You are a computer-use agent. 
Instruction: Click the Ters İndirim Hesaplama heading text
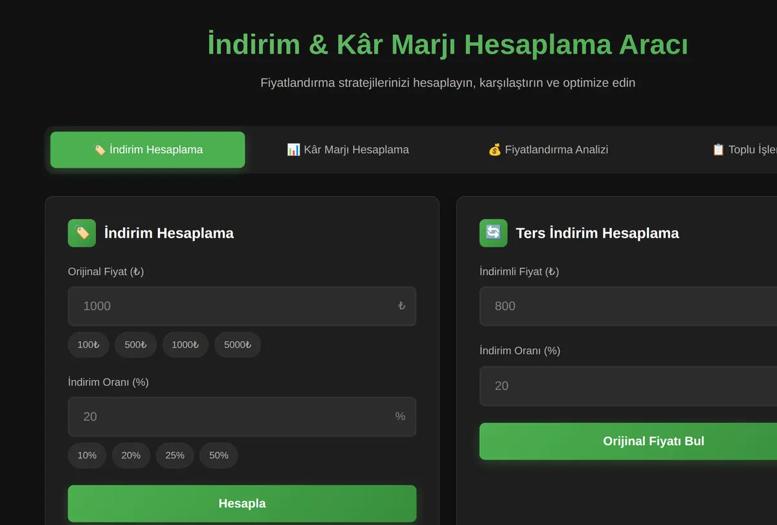[598, 233]
